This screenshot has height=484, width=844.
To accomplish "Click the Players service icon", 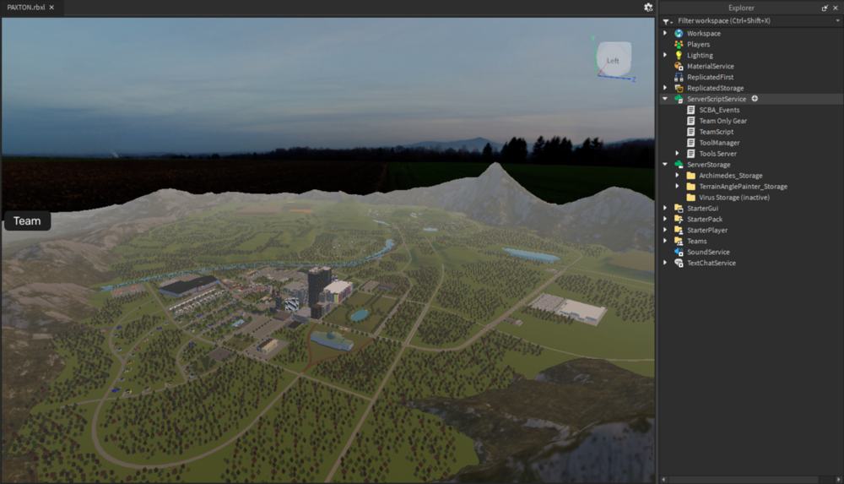I will (679, 44).
